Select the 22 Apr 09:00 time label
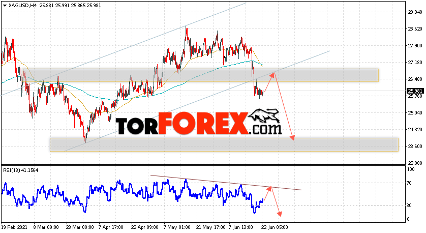Screen dimensions: 426x233 pyautogui.click(x=144, y=227)
